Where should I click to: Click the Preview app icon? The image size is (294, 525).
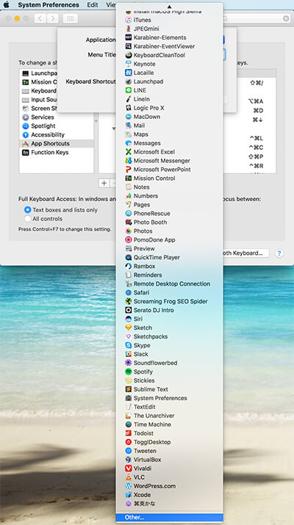coord(128,248)
